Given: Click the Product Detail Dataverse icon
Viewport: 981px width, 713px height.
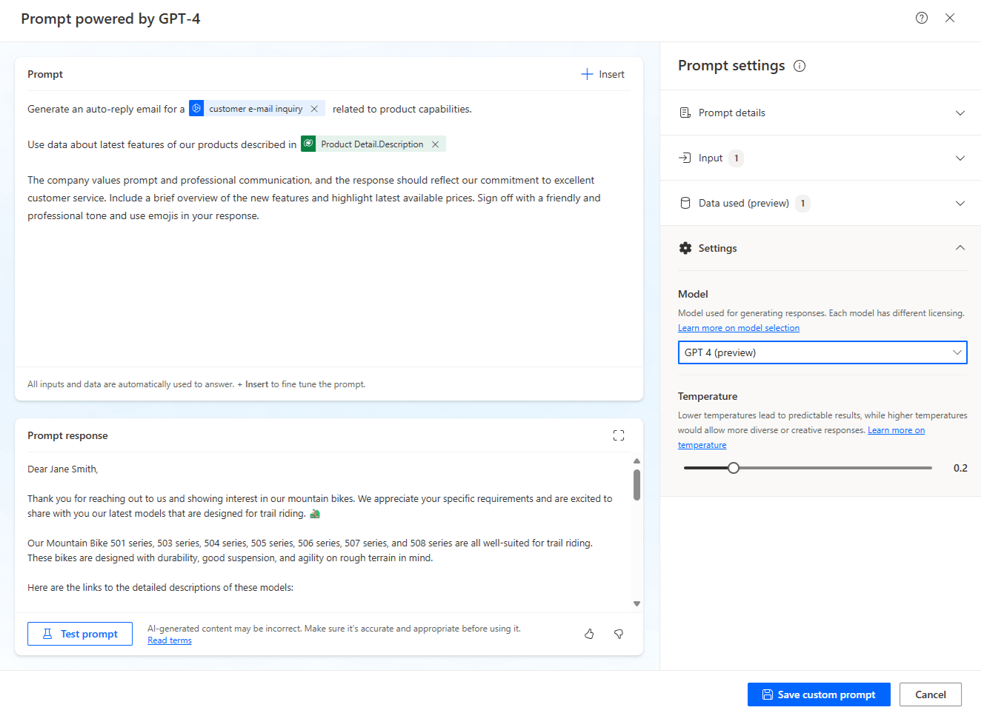Looking at the screenshot, I should pos(308,144).
